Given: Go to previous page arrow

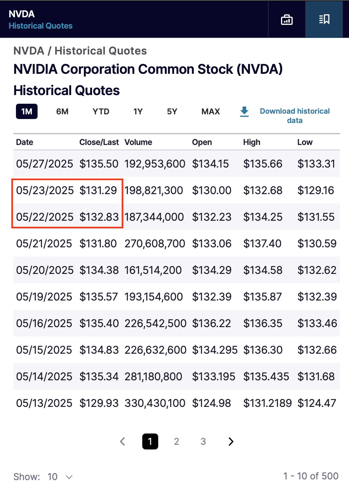Looking at the screenshot, I should [123, 441].
